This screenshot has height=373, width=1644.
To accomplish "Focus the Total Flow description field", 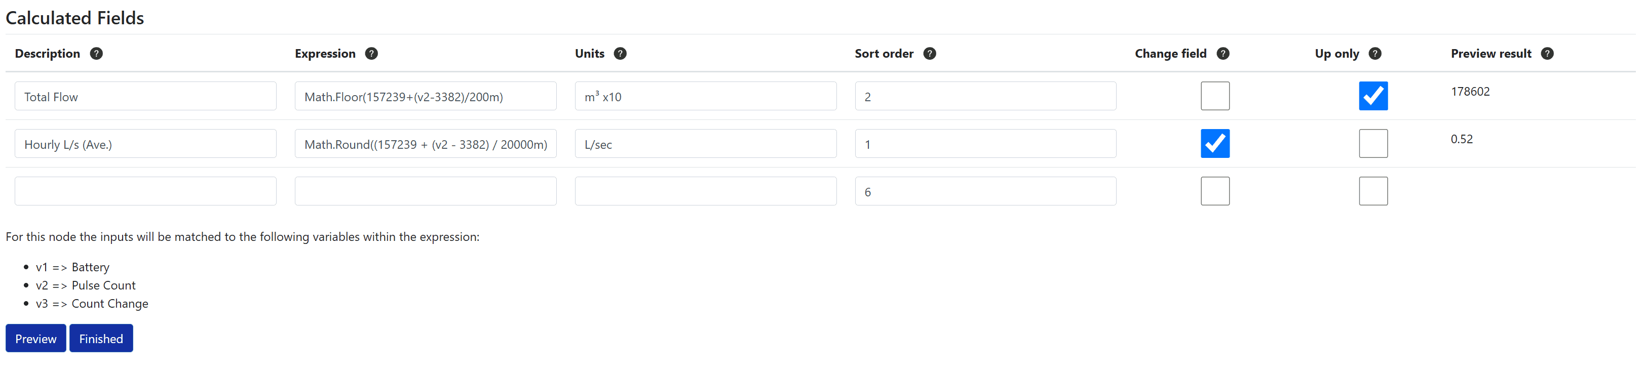I will pos(145,96).
